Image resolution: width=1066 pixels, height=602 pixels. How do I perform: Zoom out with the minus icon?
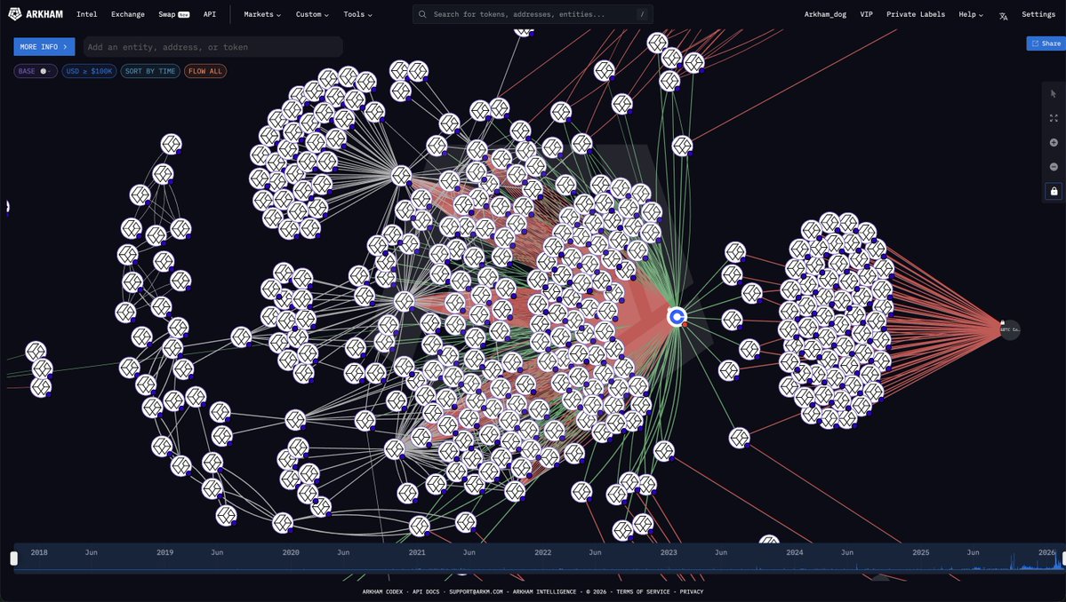(1054, 167)
